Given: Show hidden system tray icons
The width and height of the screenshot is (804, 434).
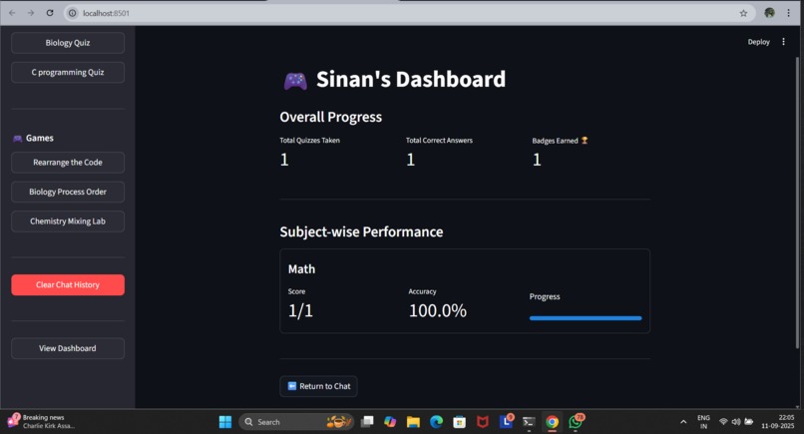Looking at the screenshot, I should 683,422.
